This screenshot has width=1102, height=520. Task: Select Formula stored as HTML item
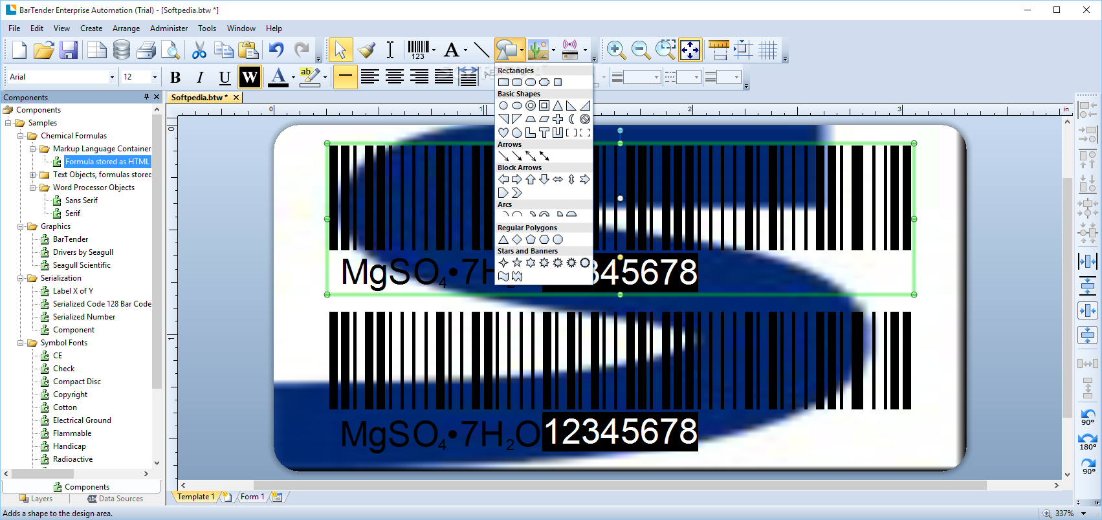107,162
